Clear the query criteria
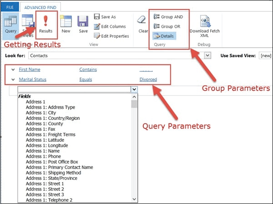This screenshot has height=204, width=273. click(x=143, y=25)
